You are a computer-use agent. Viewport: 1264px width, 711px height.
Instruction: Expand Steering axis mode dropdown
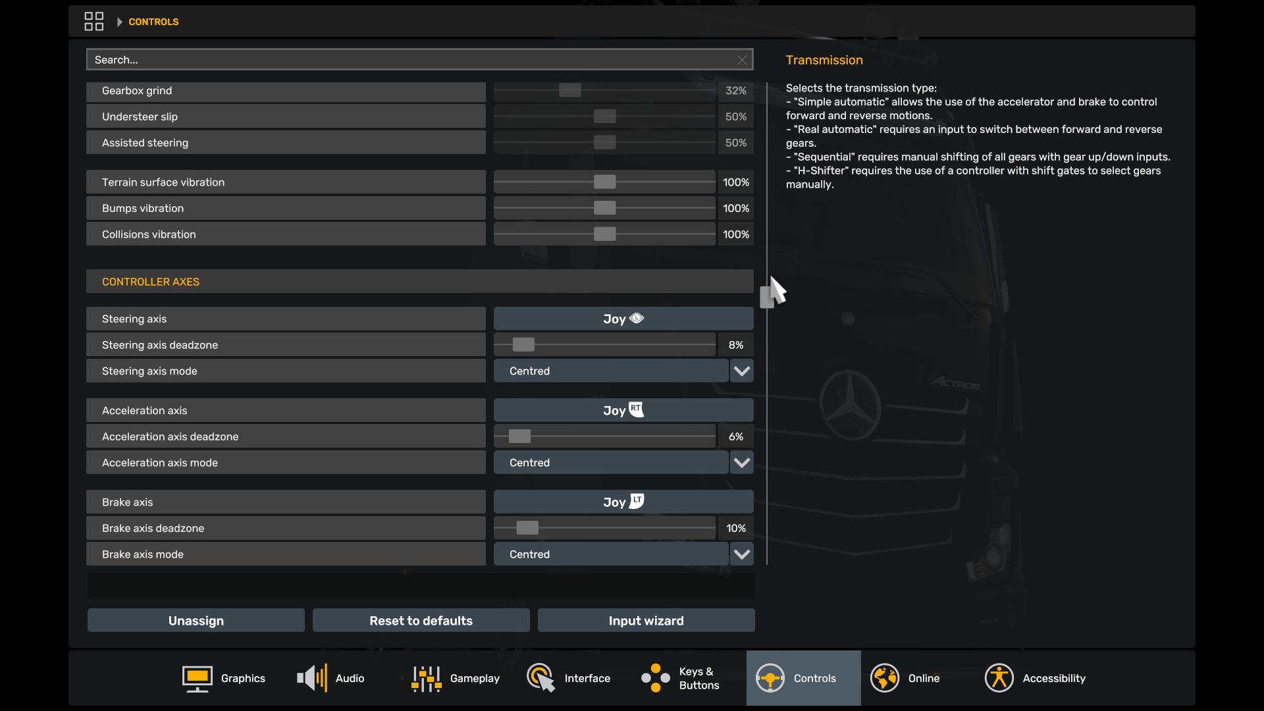(x=742, y=371)
